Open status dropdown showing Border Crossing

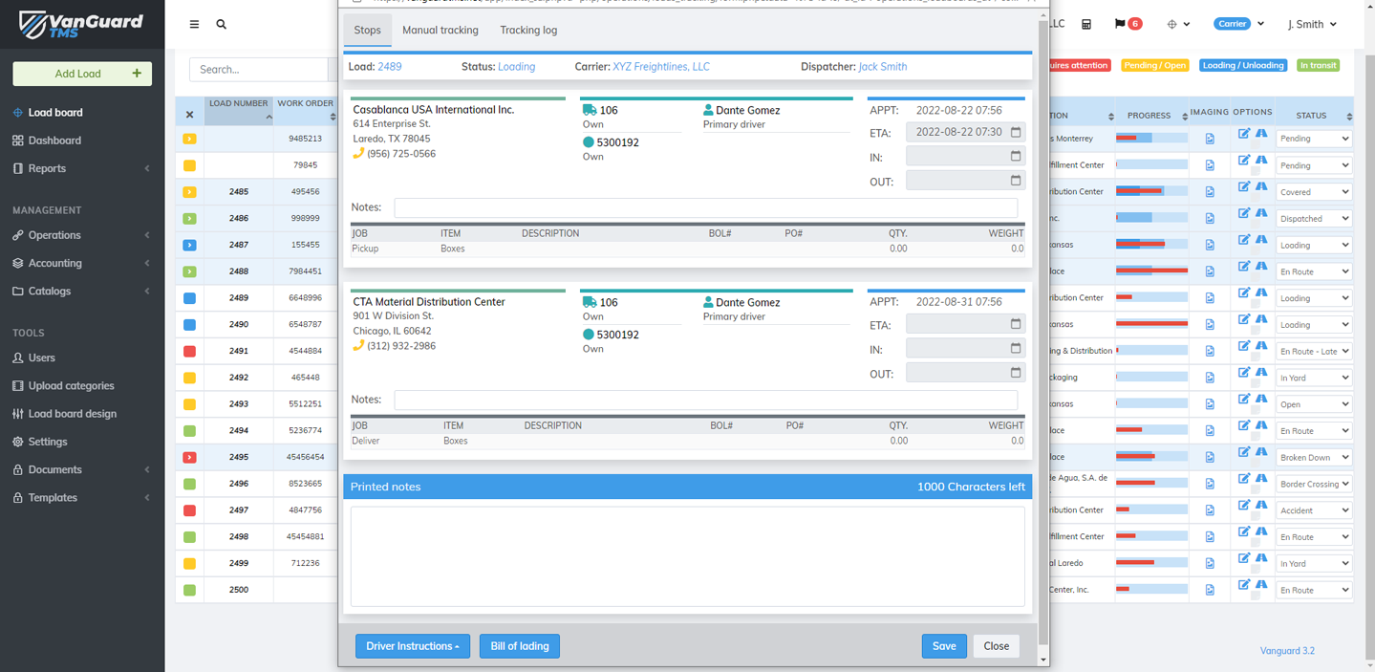(x=1314, y=484)
